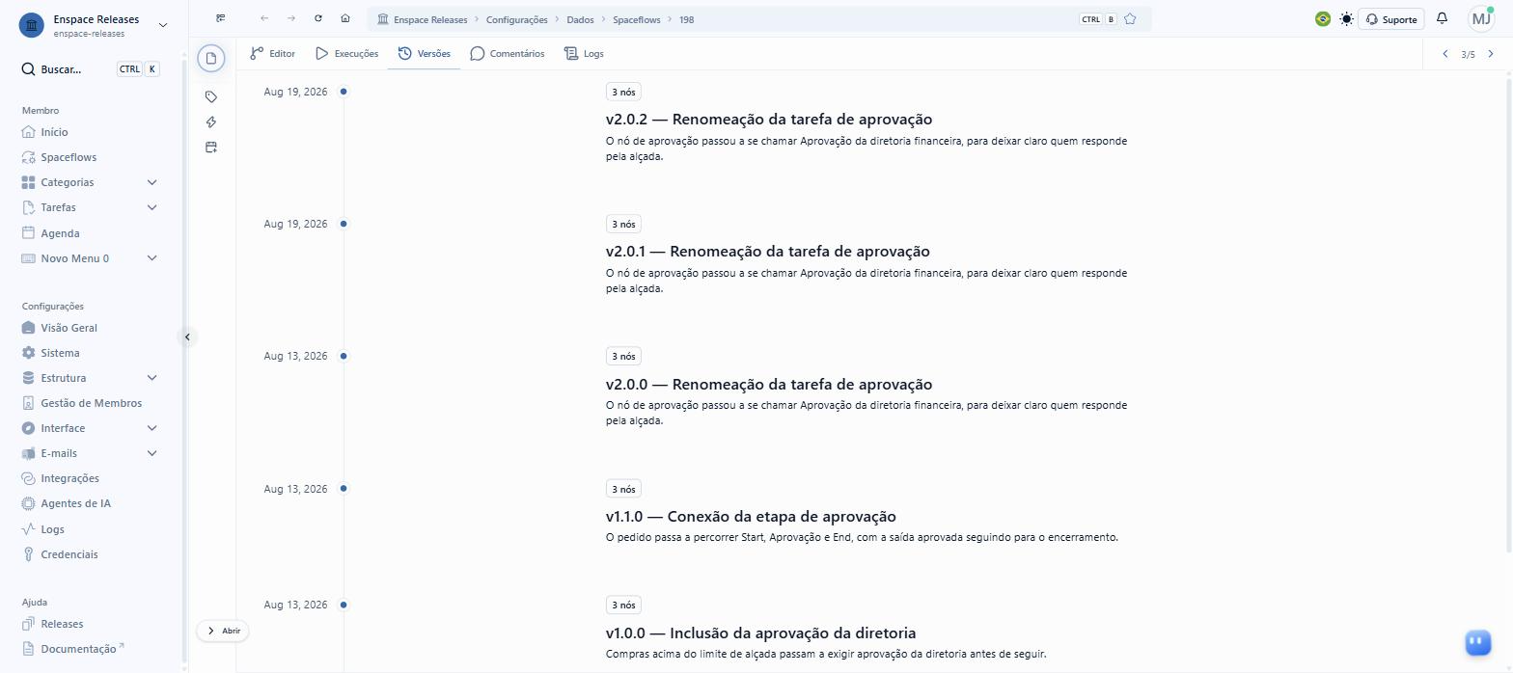Viewport: 1513px width, 673px height.
Task: Go to next record arrow beside 3/5
Action: 1491,54
